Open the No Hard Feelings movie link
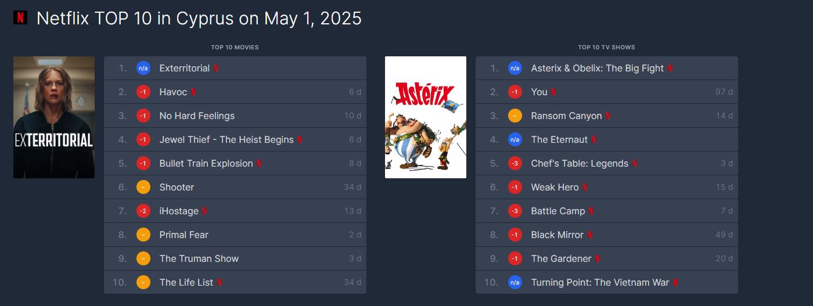813x306 pixels. (197, 116)
